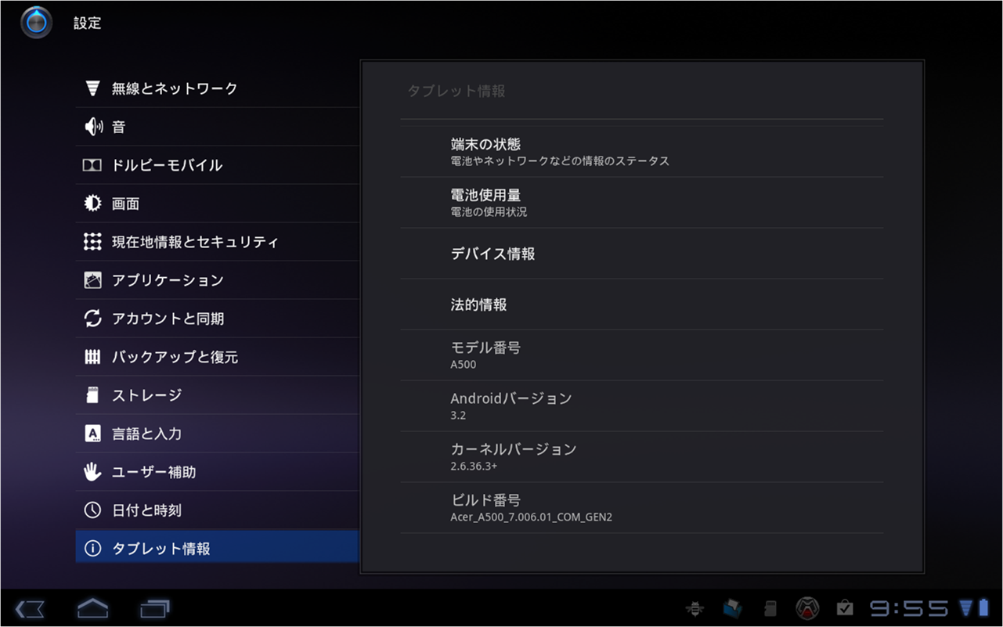
Task: Select ユーザー補助 in sidebar
Action: coord(217,472)
